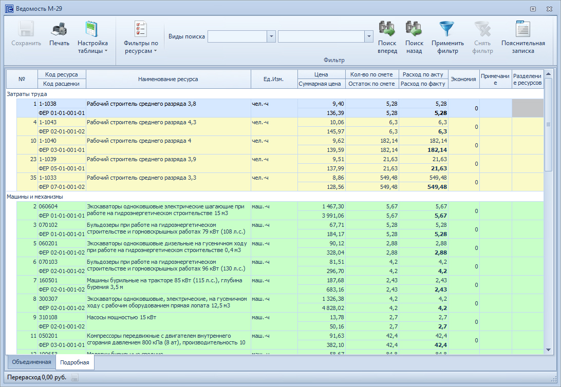The image size is (561, 387).
Task: Click the Примечание column header
Action: coord(495,79)
